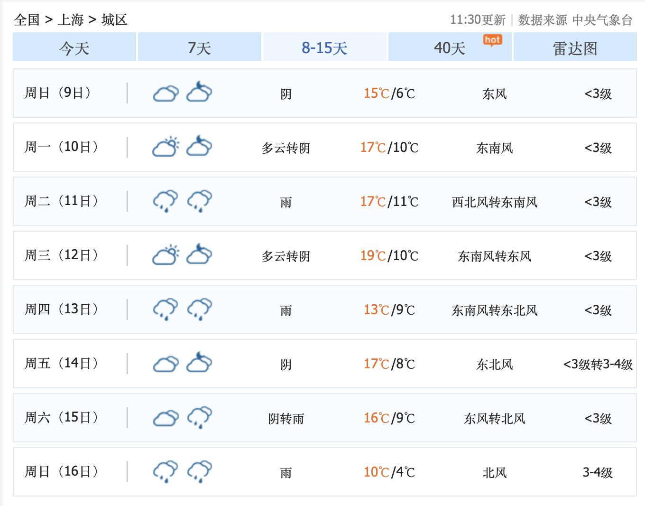
Task: Click Wednesday 12th nighttime cloudy moon icon
Action: click(x=199, y=255)
